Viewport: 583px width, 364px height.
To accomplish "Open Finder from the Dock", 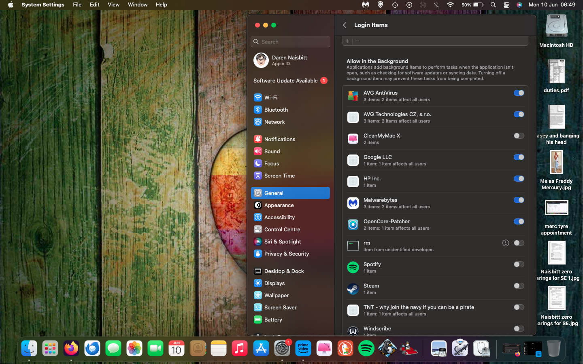I will 29,348.
